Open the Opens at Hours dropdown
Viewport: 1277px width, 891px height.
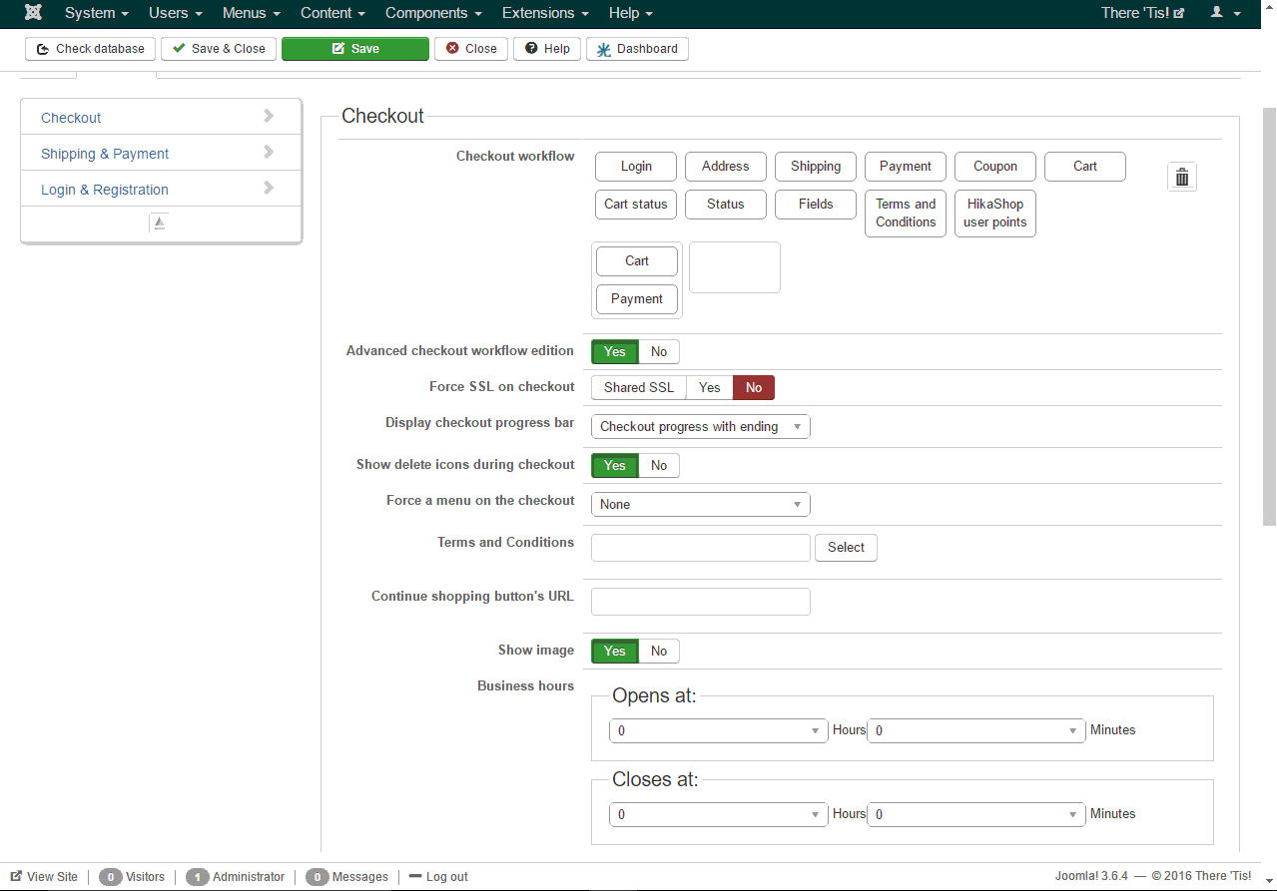click(719, 730)
